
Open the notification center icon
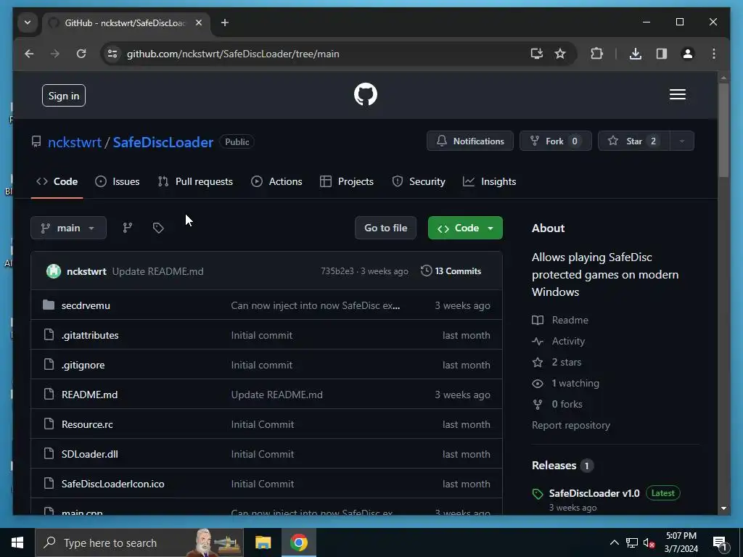pos(720,543)
